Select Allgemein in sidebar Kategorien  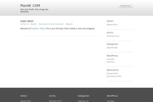[111, 48]
